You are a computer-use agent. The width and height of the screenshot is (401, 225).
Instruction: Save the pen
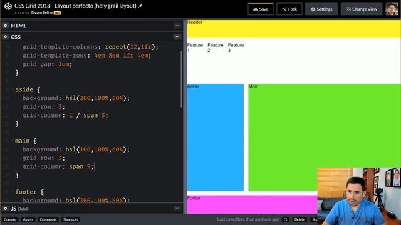pos(261,9)
